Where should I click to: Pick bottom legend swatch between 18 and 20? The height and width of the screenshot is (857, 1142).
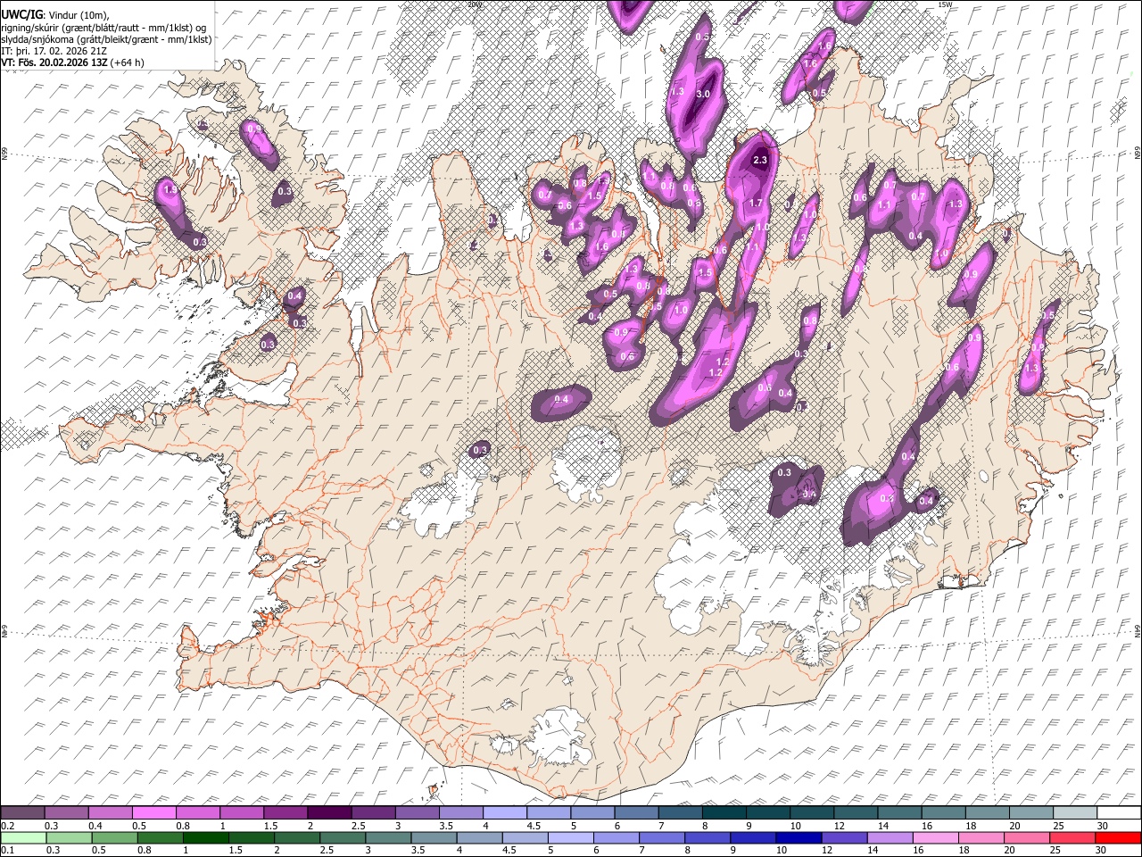tap(980, 837)
